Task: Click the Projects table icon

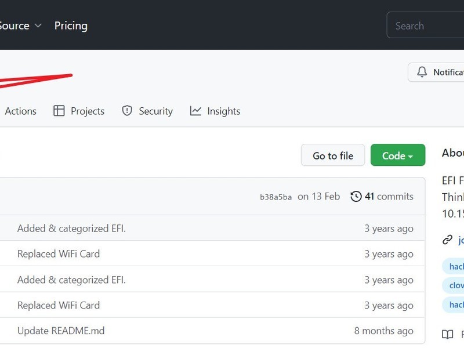Action: (59, 111)
